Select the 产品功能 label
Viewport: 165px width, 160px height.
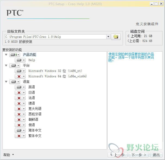point(29,55)
